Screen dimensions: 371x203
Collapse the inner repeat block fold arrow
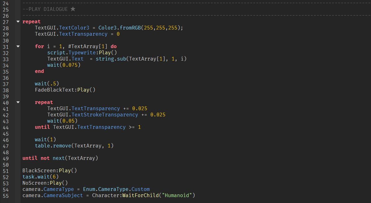pos(18,102)
